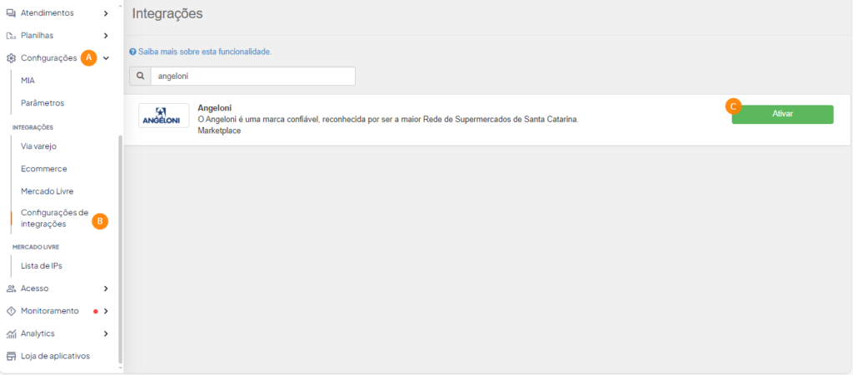This screenshot has height=375, width=853.
Task: Open 'Saiba mais sobre esta funcionalidade' link
Action: (x=205, y=52)
